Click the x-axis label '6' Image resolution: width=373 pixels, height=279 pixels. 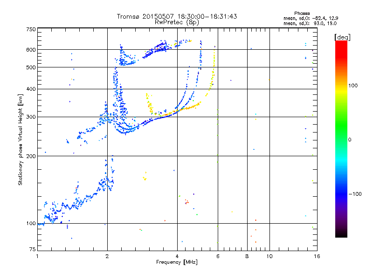pos(218,256)
